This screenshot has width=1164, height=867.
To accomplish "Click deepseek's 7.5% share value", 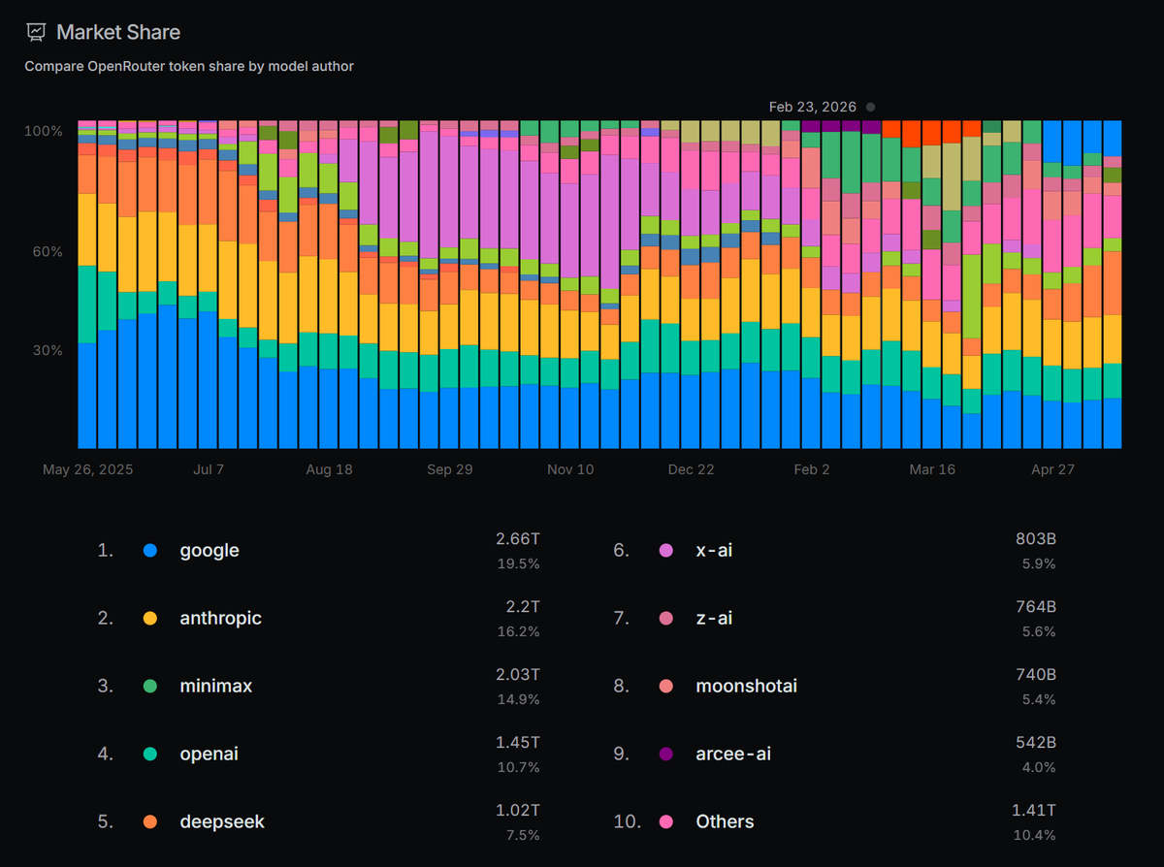I will (524, 835).
